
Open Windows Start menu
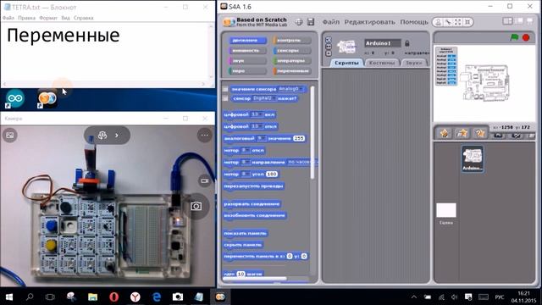(x=9, y=297)
